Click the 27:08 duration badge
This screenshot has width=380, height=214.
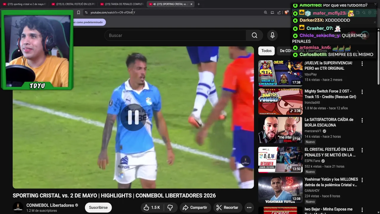pyautogui.click(x=296, y=139)
